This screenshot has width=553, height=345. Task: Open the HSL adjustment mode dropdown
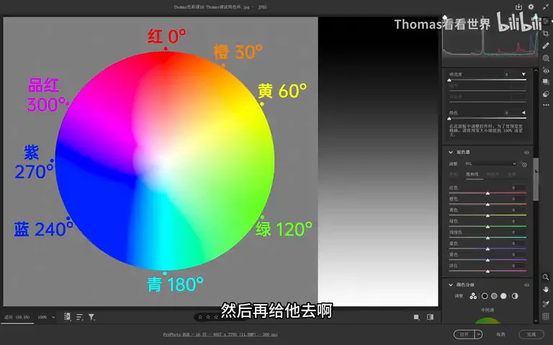pos(490,164)
